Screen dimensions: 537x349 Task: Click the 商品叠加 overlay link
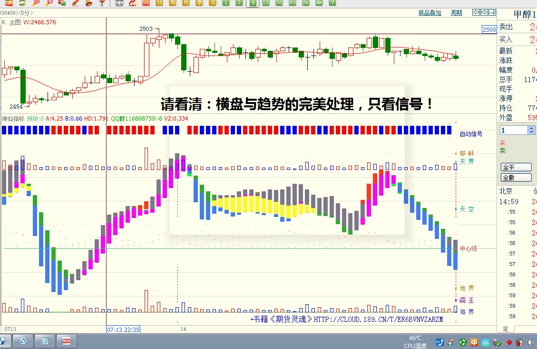tap(430, 13)
